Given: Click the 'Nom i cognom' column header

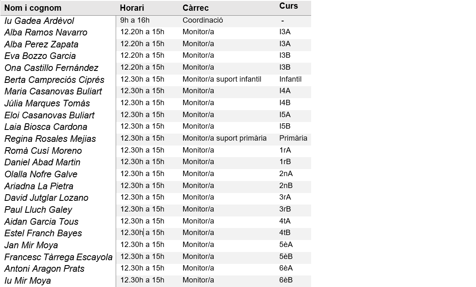Looking at the screenshot, I should (x=33, y=8).
